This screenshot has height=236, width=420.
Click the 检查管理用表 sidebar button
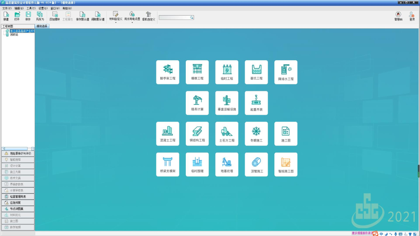tap(18, 197)
